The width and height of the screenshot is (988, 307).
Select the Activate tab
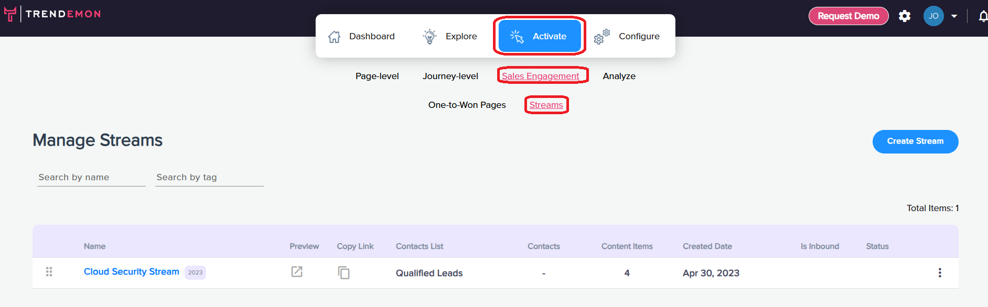tap(540, 36)
